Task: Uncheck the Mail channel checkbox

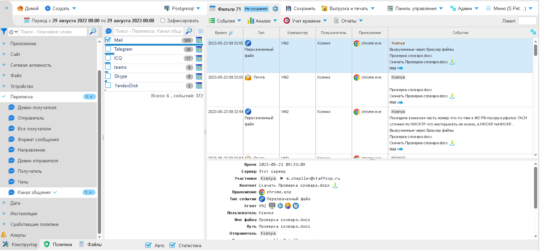Action: click(108, 40)
